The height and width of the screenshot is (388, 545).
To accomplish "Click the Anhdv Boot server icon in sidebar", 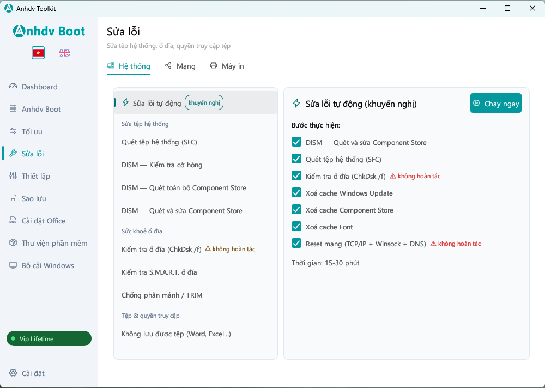I will click(x=13, y=109).
